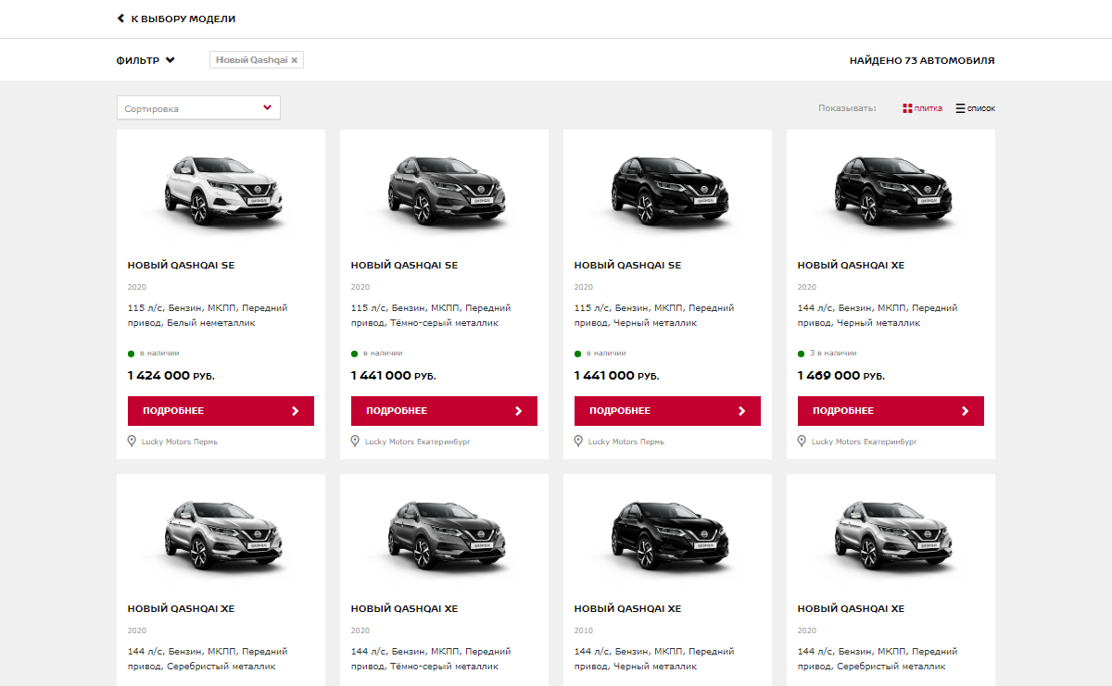1112x686 pixels.
Task: Open the Сортировка dropdown
Action: pos(198,108)
